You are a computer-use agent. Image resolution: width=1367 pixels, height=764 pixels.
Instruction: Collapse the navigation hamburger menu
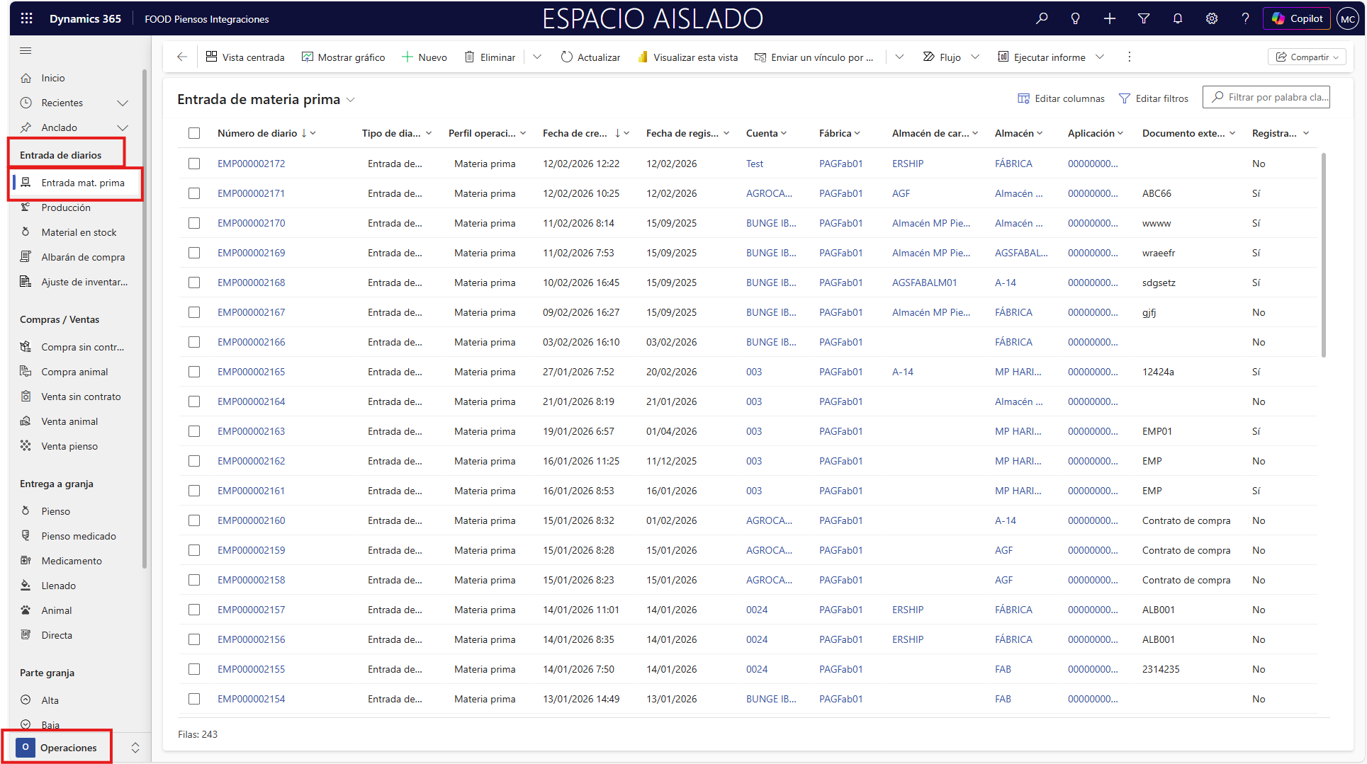(x=26, y=50)
